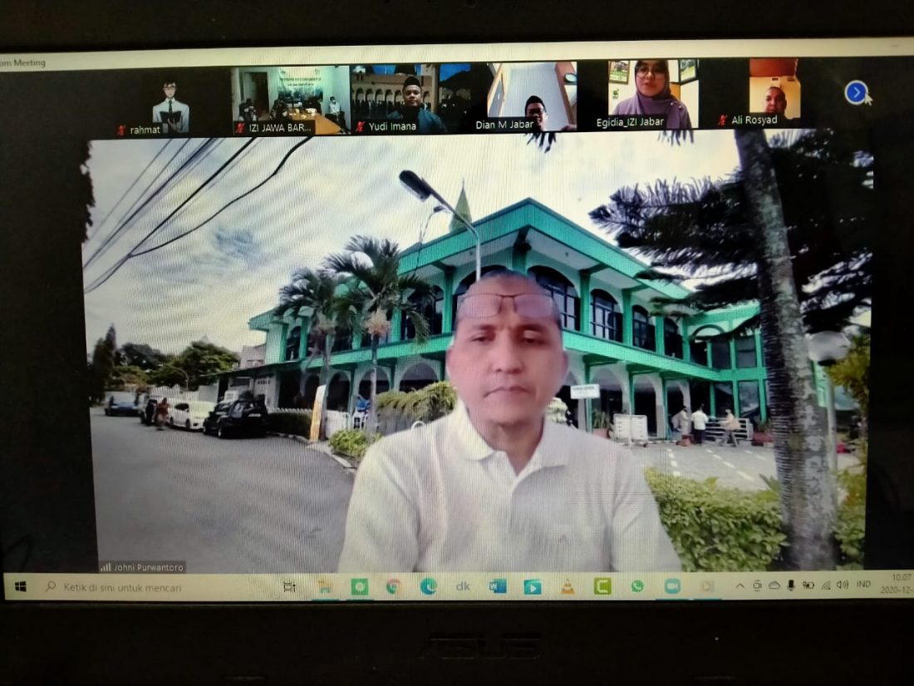Open Google Chrome from the taskbar
The height and width of the screenshot is (686, 914).
394,587
